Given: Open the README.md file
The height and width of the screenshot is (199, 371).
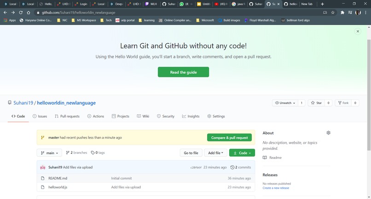Looking at the screenshot, I should 58,178.
